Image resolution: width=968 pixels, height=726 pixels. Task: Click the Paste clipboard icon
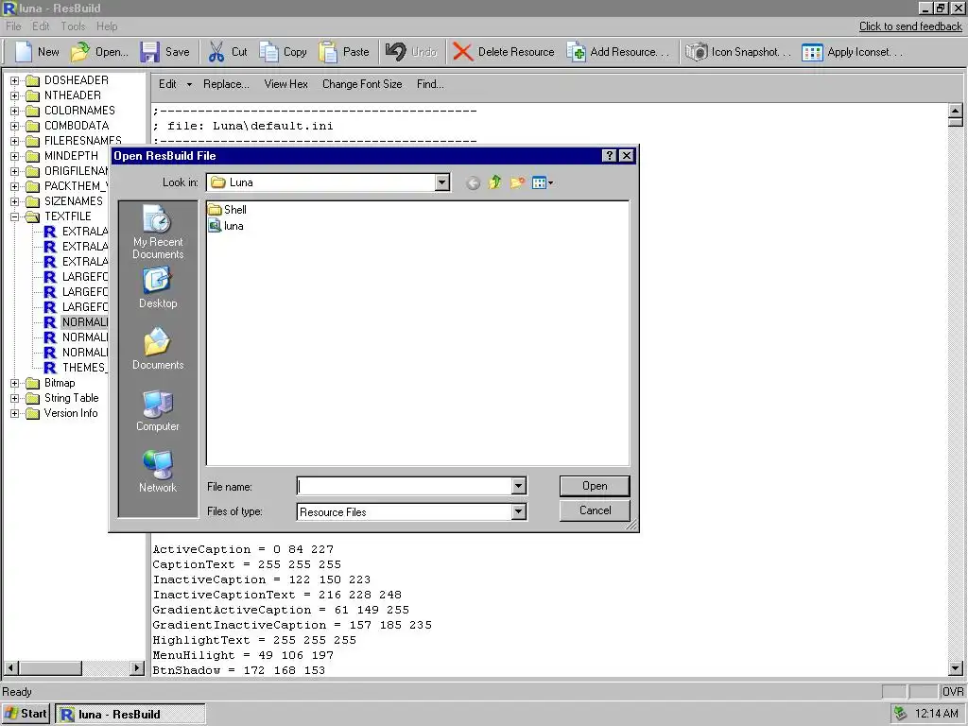point(328,52)
